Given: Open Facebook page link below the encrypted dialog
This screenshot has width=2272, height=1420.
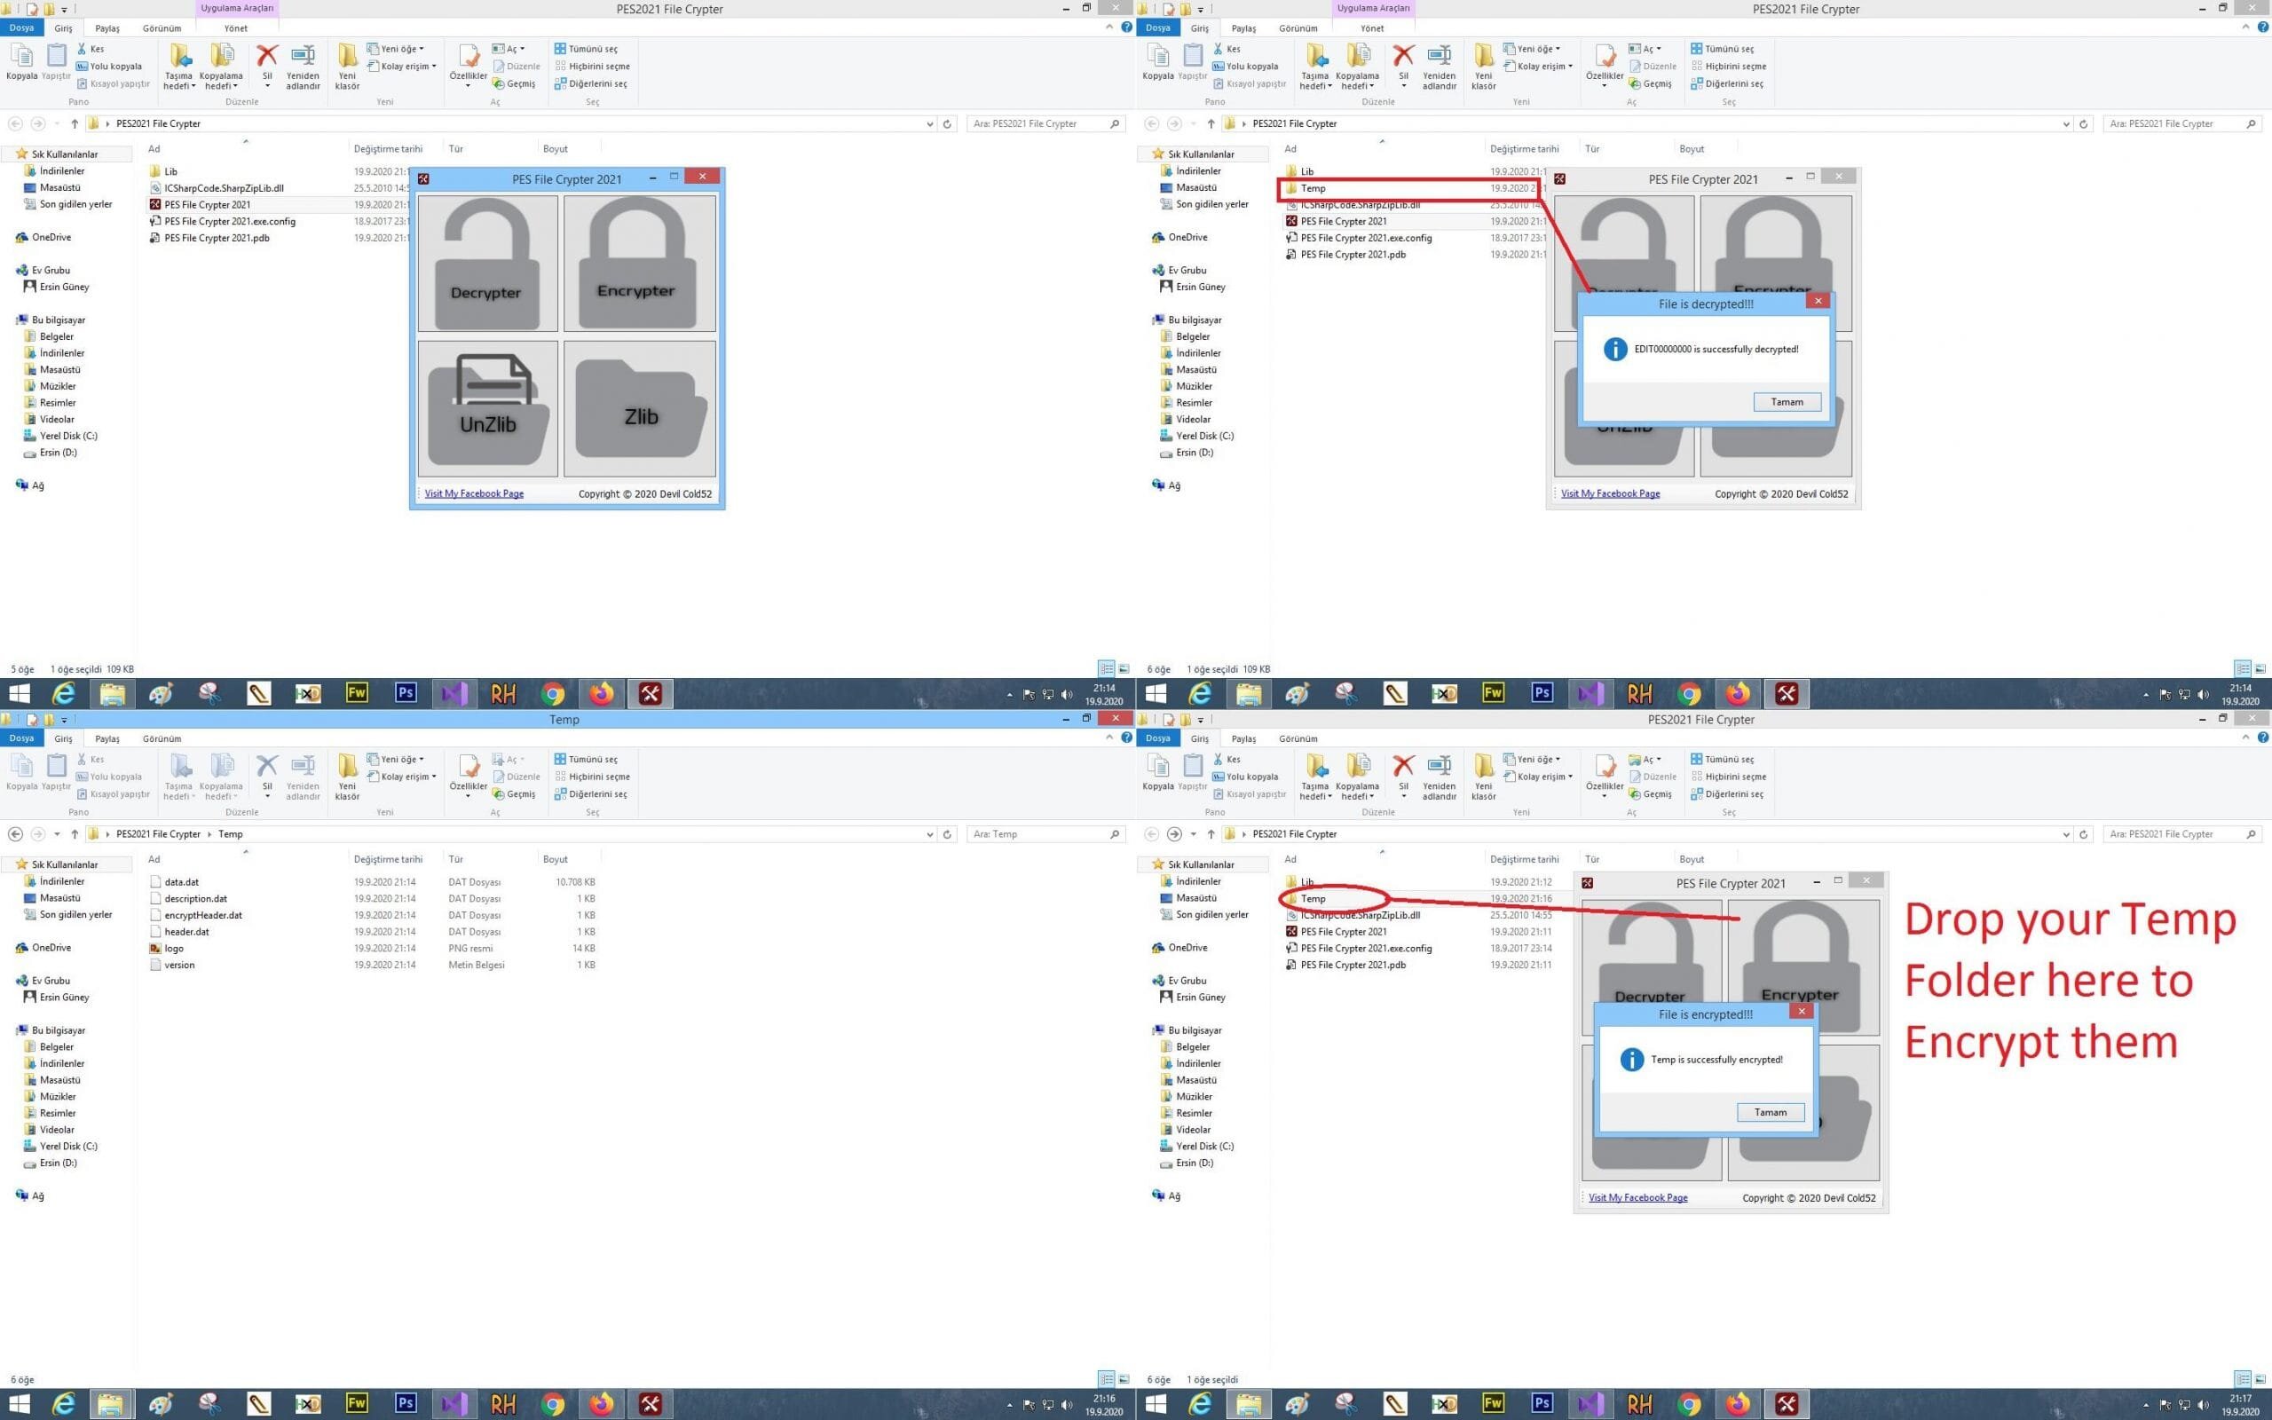Looking at the screenshot, I should 1637,1197.
